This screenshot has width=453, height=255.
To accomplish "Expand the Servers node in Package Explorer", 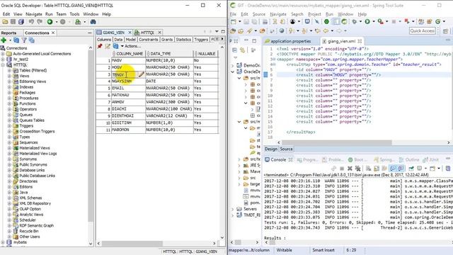I will (233, 209).
